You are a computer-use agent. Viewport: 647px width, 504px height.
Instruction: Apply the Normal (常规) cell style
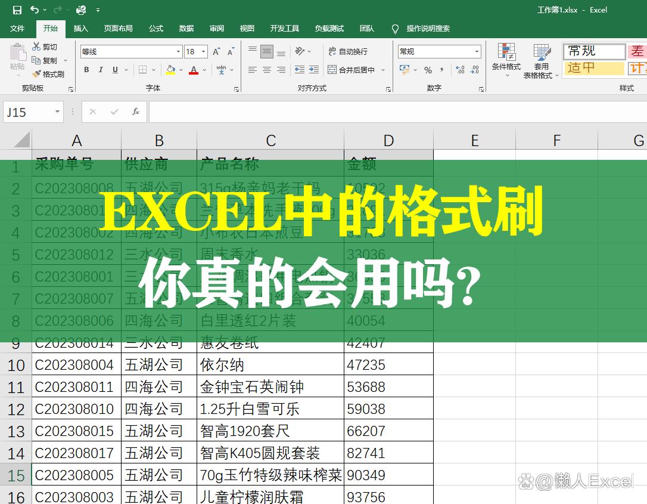594,51
